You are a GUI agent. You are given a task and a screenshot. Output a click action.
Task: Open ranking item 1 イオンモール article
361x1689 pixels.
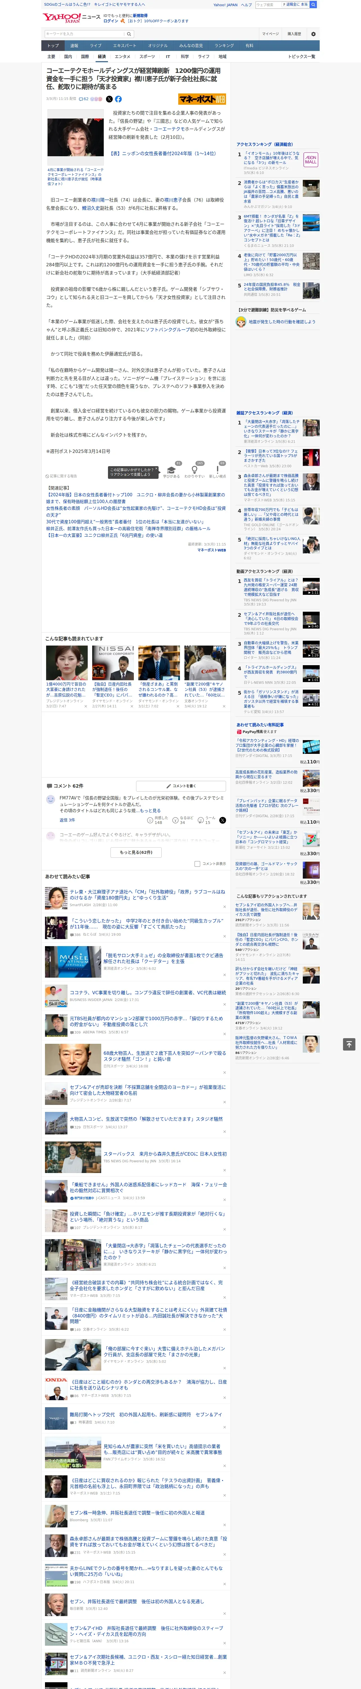(x=272, y=158)
